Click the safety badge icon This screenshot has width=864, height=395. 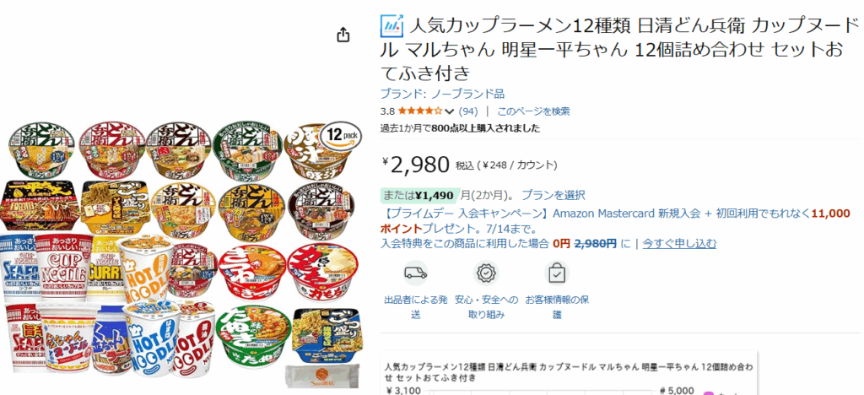click(487, 273)
